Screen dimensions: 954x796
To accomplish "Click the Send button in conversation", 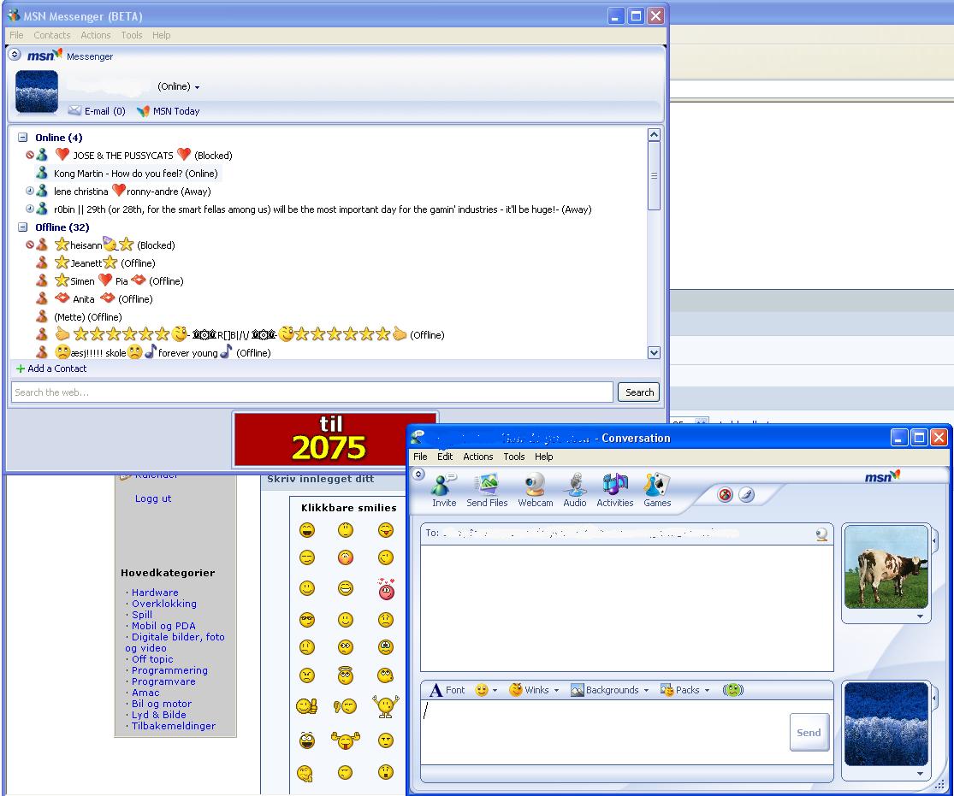I will 809,733.
